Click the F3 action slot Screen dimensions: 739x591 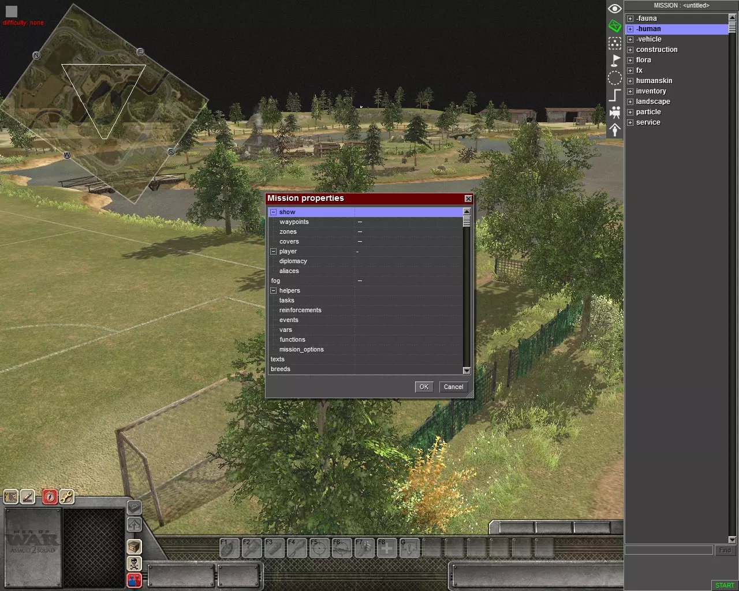(274, 548)
